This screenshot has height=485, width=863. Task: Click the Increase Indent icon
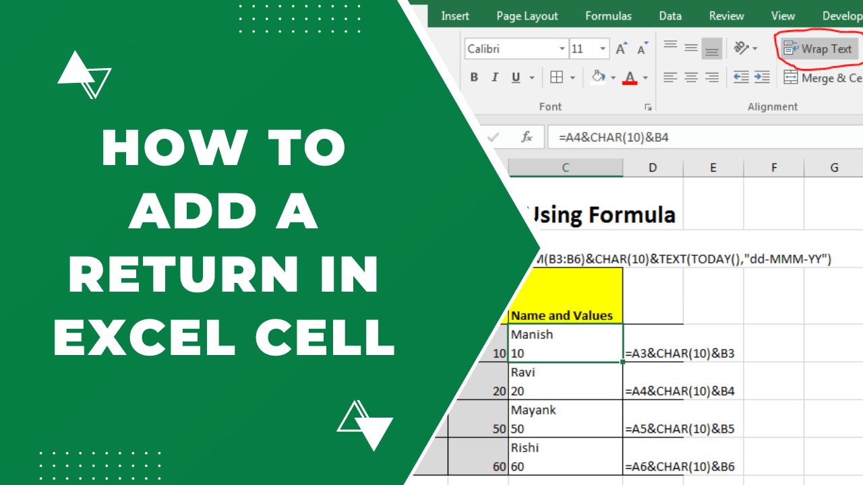click(762, 76)
